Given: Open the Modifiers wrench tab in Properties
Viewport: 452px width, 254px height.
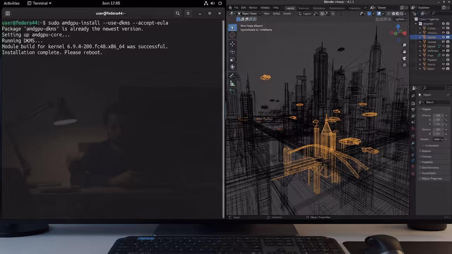Looking at the screenshot, I should (x=413, y=143).
